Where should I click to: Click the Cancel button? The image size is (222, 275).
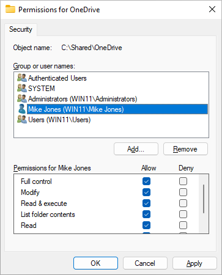(145, 263)
